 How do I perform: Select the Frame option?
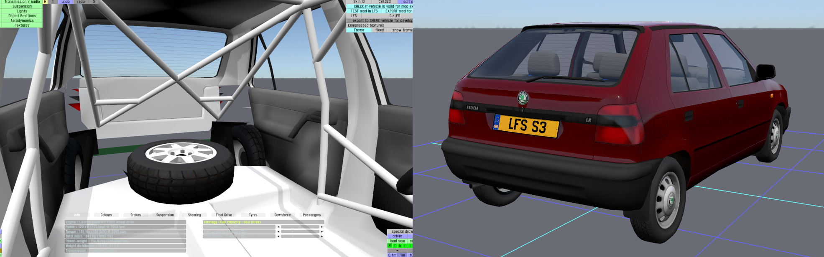(x=359, y=30)
